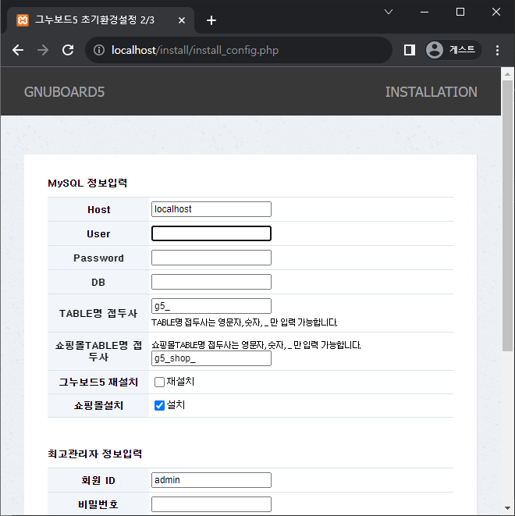515x516 pixels.
Task: Click the XAMPP favicon on the tab
Action: (23, 20)
